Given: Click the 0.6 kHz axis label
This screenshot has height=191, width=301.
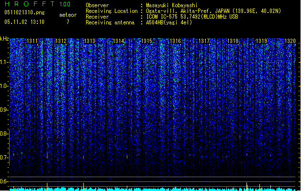Looking at the screenshot, I should 4,181.
